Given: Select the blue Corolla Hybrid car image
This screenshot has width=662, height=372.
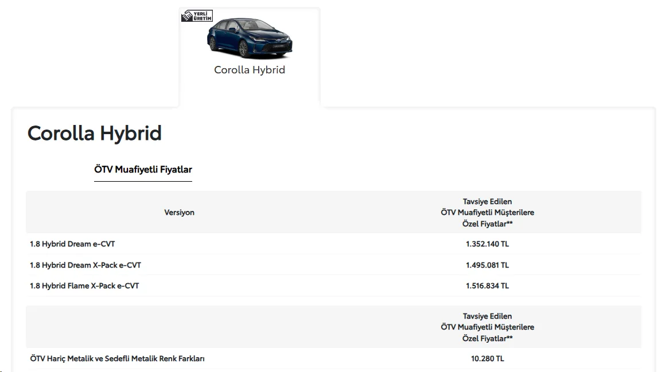Looking at the screenshot, I should coord(250,38).
